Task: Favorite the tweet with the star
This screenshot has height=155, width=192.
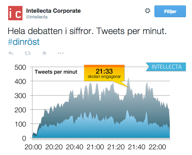Action: click(44, 53)
